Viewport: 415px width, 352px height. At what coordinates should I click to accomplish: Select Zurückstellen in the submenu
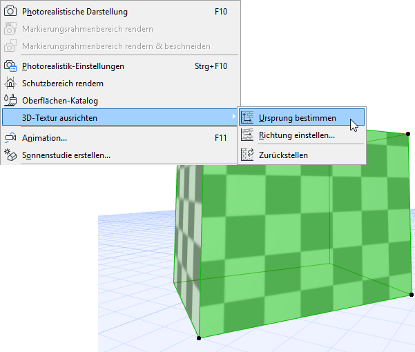pyautogui.click(x=302, y=155)
